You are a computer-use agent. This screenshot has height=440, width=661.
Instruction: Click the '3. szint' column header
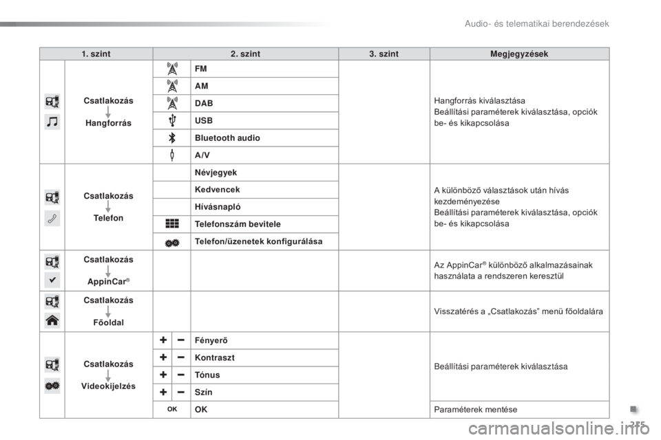[384, 54]
